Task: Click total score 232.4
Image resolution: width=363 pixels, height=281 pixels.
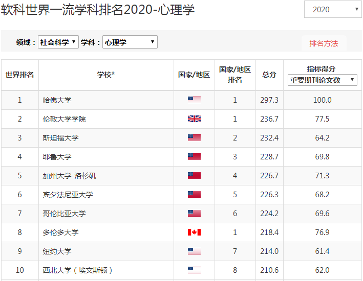Action: tap(269, 138)
